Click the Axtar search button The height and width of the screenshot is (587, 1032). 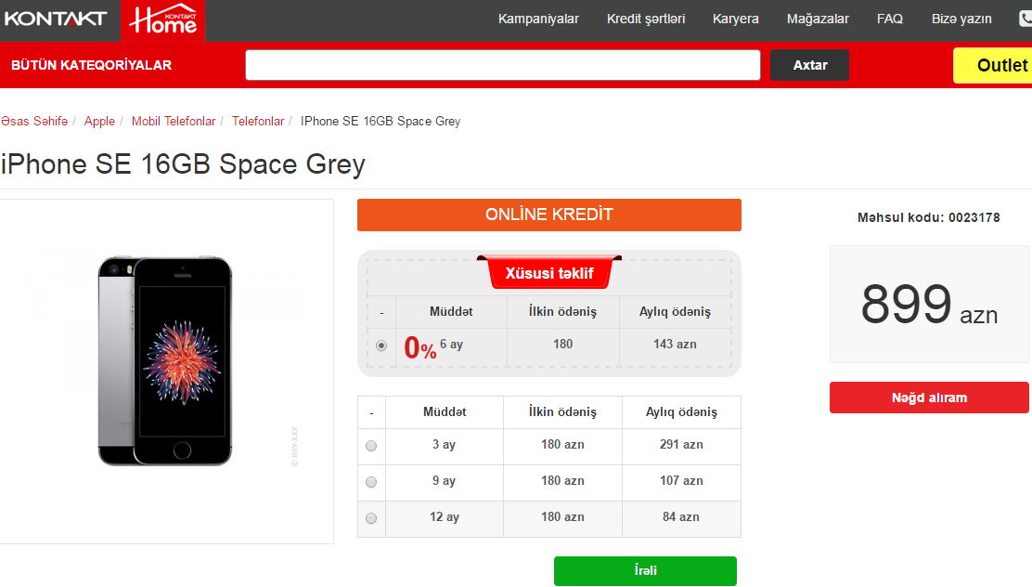point(809,65)
